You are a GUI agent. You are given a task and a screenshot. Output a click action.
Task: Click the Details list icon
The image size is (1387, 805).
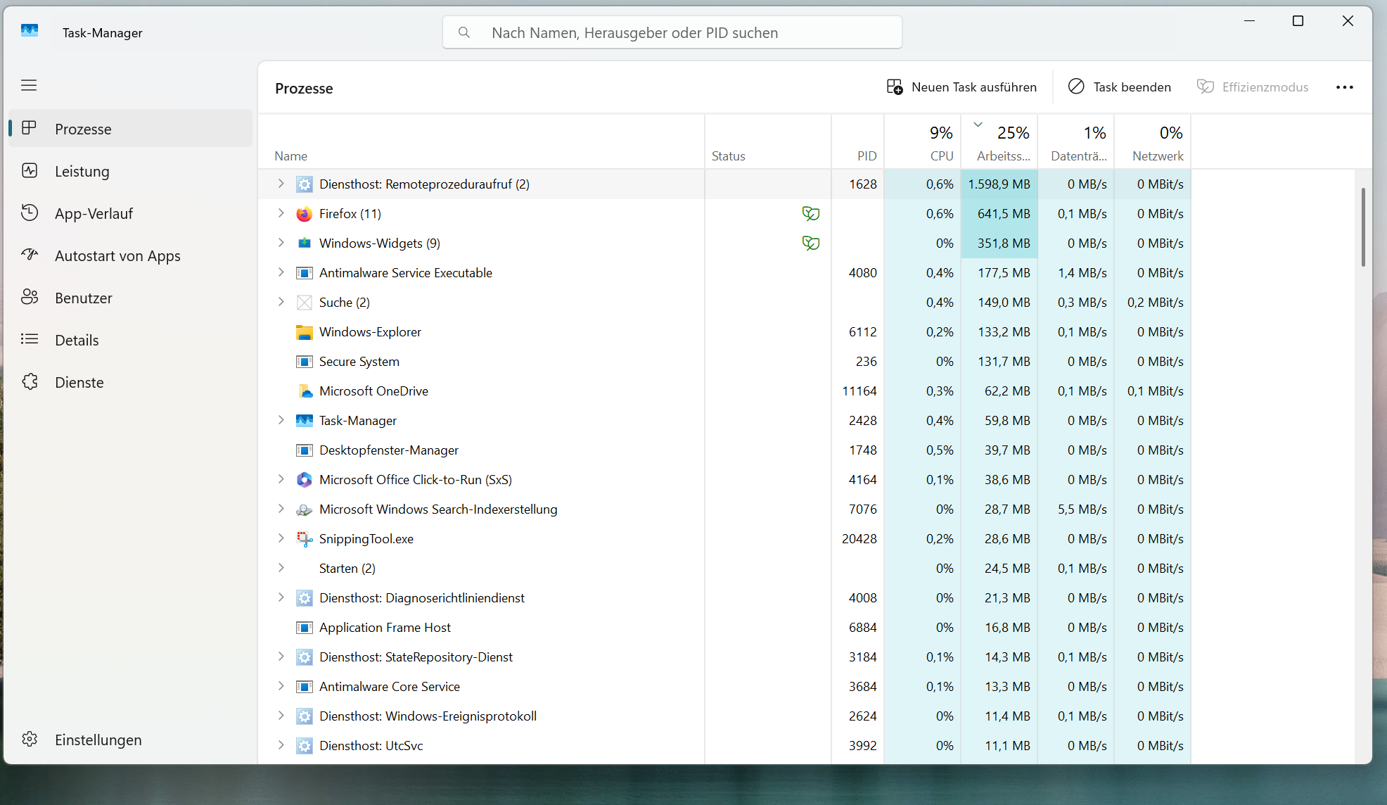pyautogui.click(x=30, y=339)
